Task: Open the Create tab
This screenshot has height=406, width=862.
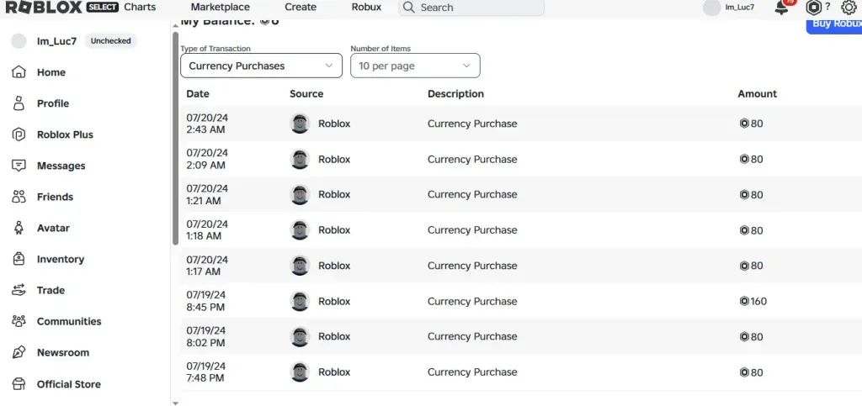Action: (301, 7)
